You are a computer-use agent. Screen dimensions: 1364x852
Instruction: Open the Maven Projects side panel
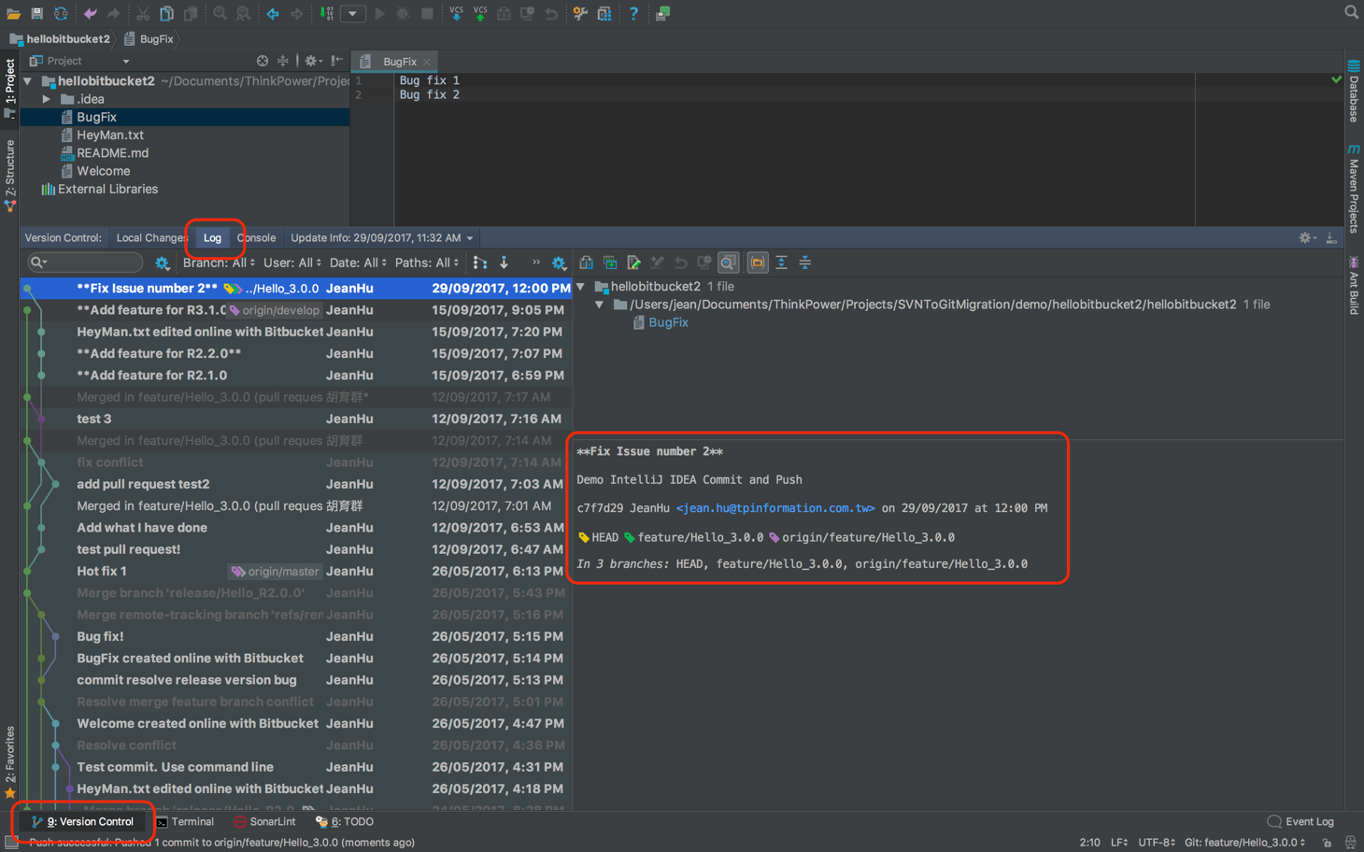point(1354,189)
